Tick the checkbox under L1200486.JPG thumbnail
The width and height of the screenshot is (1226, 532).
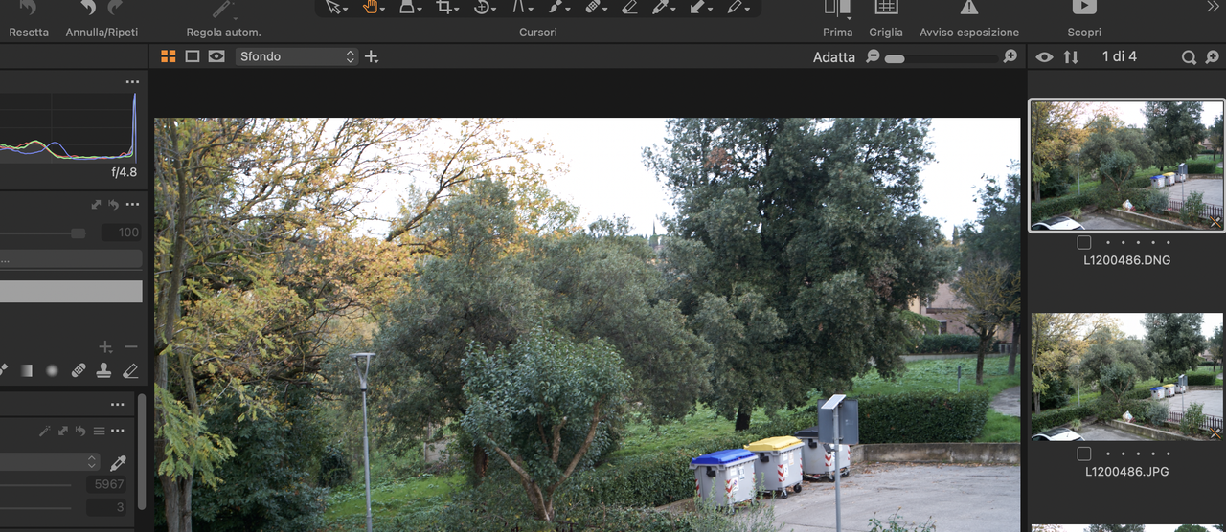(1083, 454)
